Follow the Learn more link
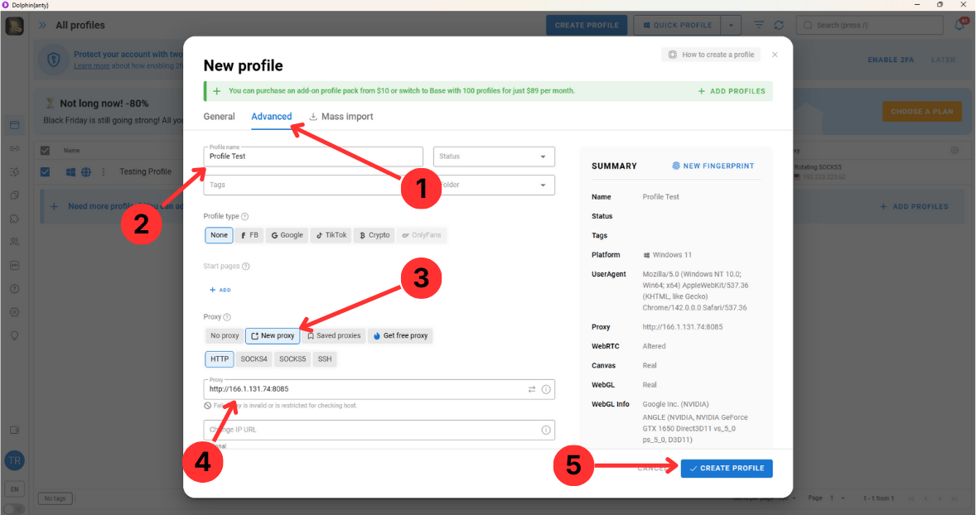Screen dimensions: 976x515 (91, 66)
